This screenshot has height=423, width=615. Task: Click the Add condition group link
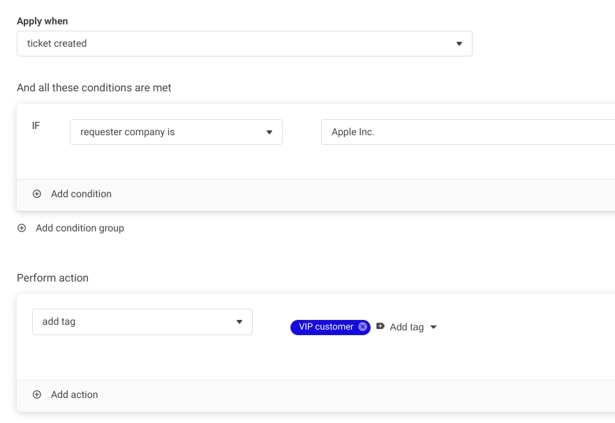tap(80, 228)
